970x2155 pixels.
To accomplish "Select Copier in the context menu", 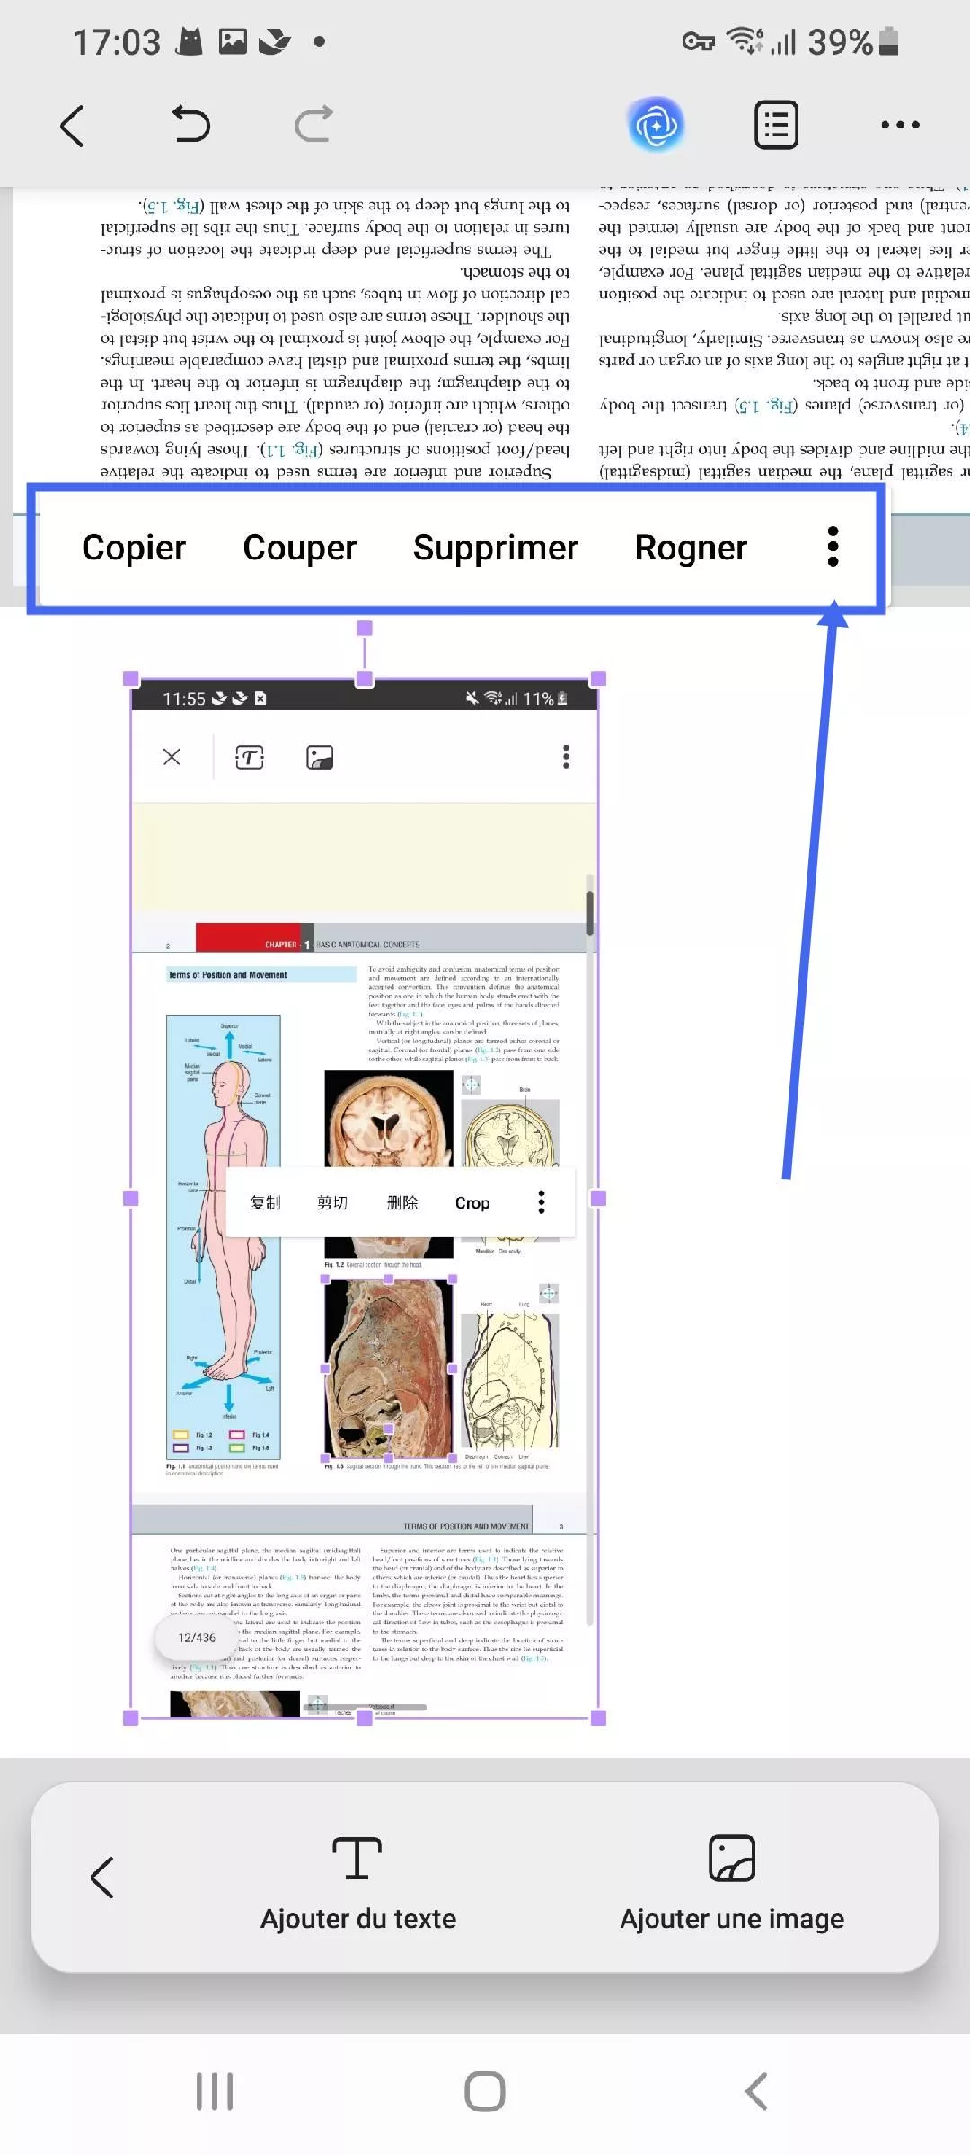I will 134,548.
